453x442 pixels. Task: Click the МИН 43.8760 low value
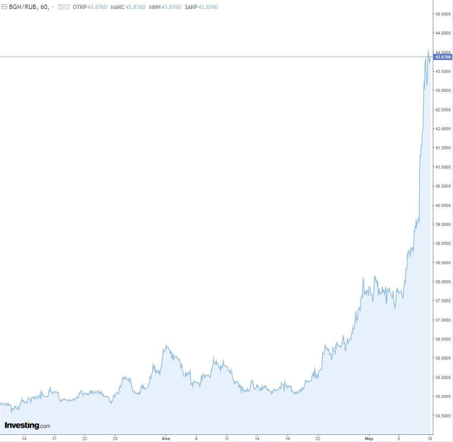coord(165,7)
